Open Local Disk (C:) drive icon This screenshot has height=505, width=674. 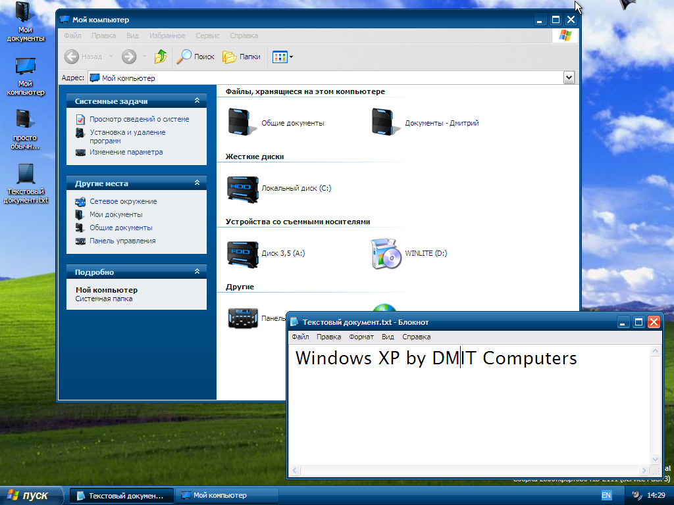(241, 188)
